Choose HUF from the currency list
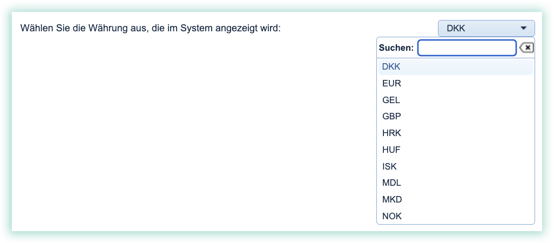 click(x=391, y=150)
